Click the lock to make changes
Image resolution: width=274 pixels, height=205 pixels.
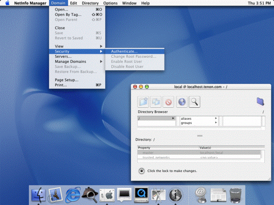[142, 171]
